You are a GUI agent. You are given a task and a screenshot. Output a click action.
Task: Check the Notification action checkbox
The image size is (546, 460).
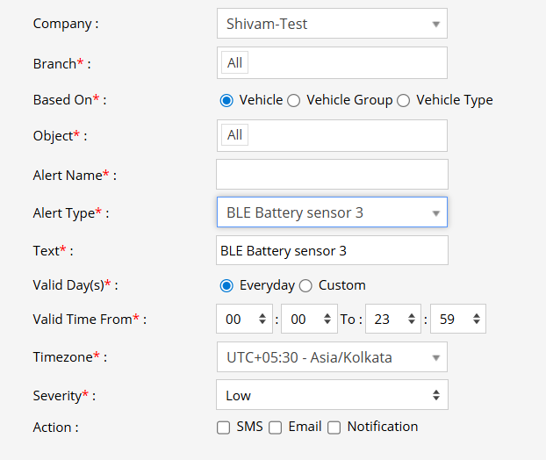pyautogui.click(x=334, y=428)
